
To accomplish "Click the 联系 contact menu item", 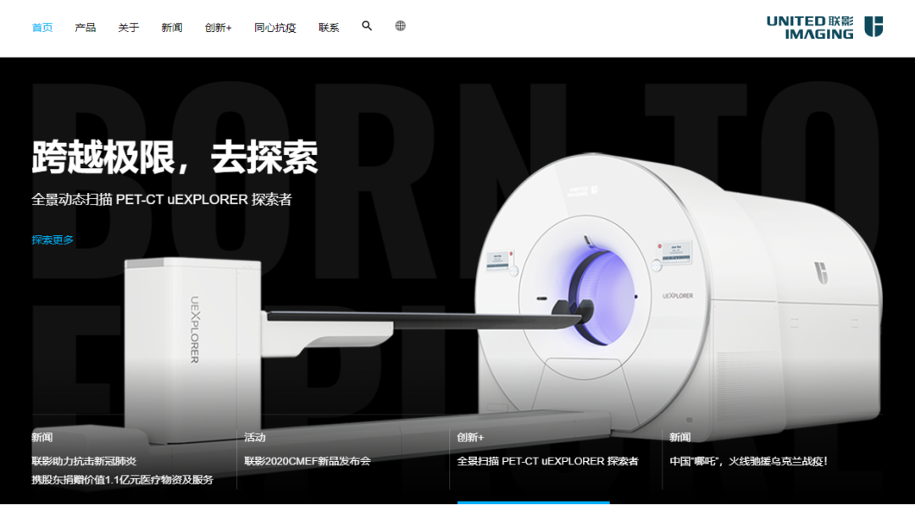I will pos(329,28).
